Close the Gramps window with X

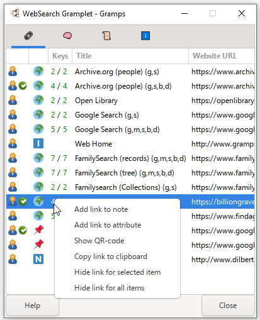click(242, 13)
